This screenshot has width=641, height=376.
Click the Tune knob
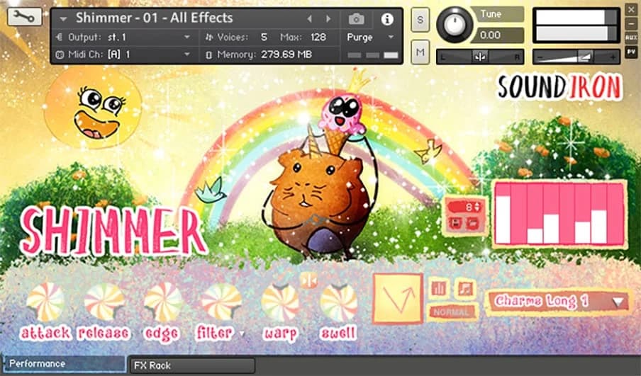point(455,25)
